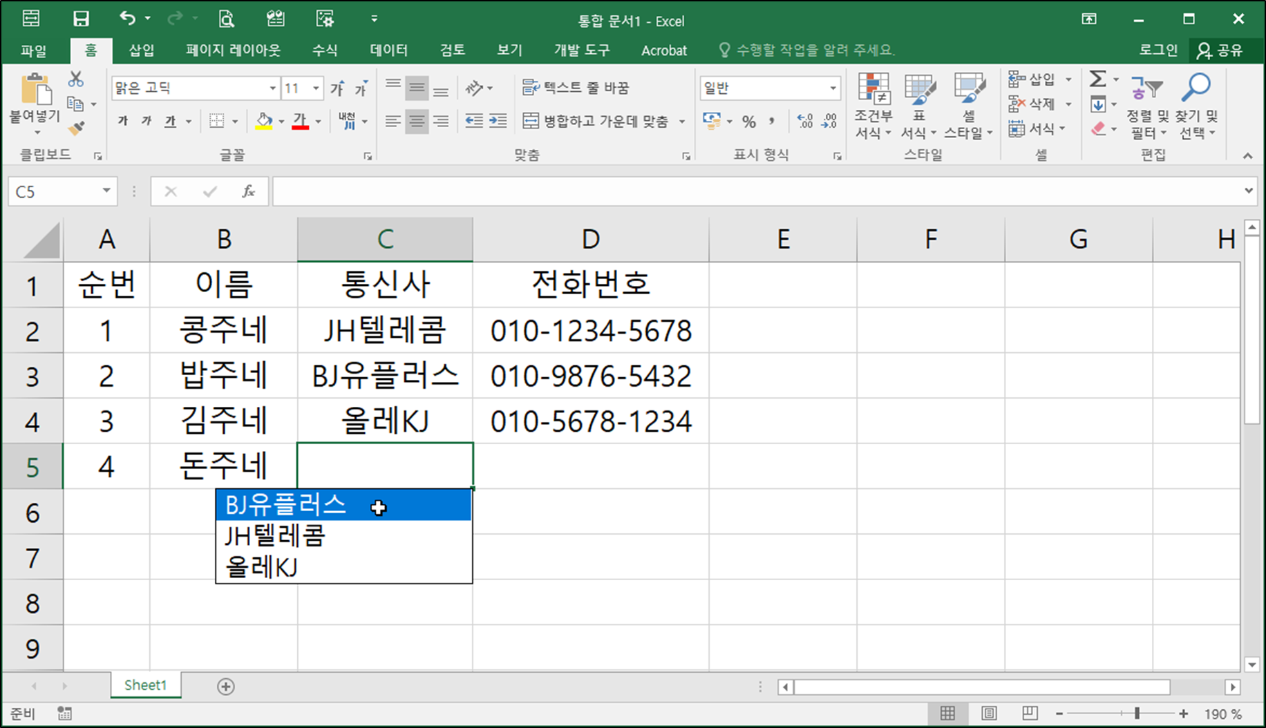The height and width of the screenshot is (728, 1266).
Task: Copy selection with the copy icon
Action: pyautogui.click(x=76, y=104)
